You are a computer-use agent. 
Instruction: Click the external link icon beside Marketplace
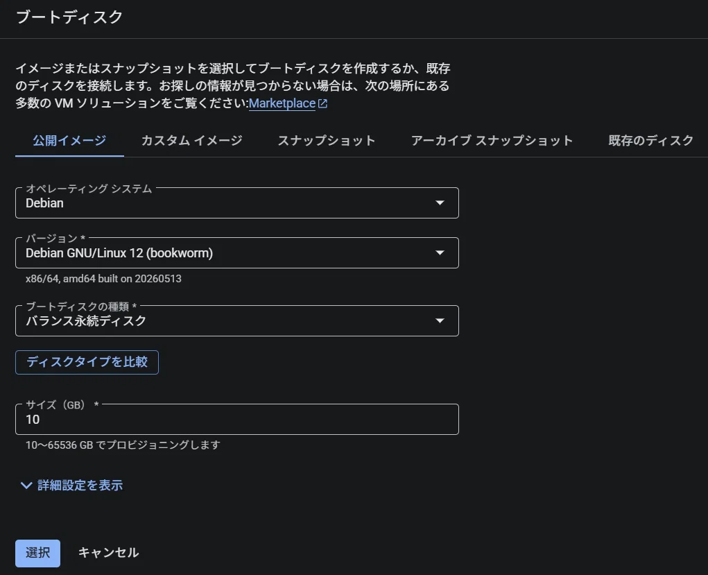coord(322,103)
